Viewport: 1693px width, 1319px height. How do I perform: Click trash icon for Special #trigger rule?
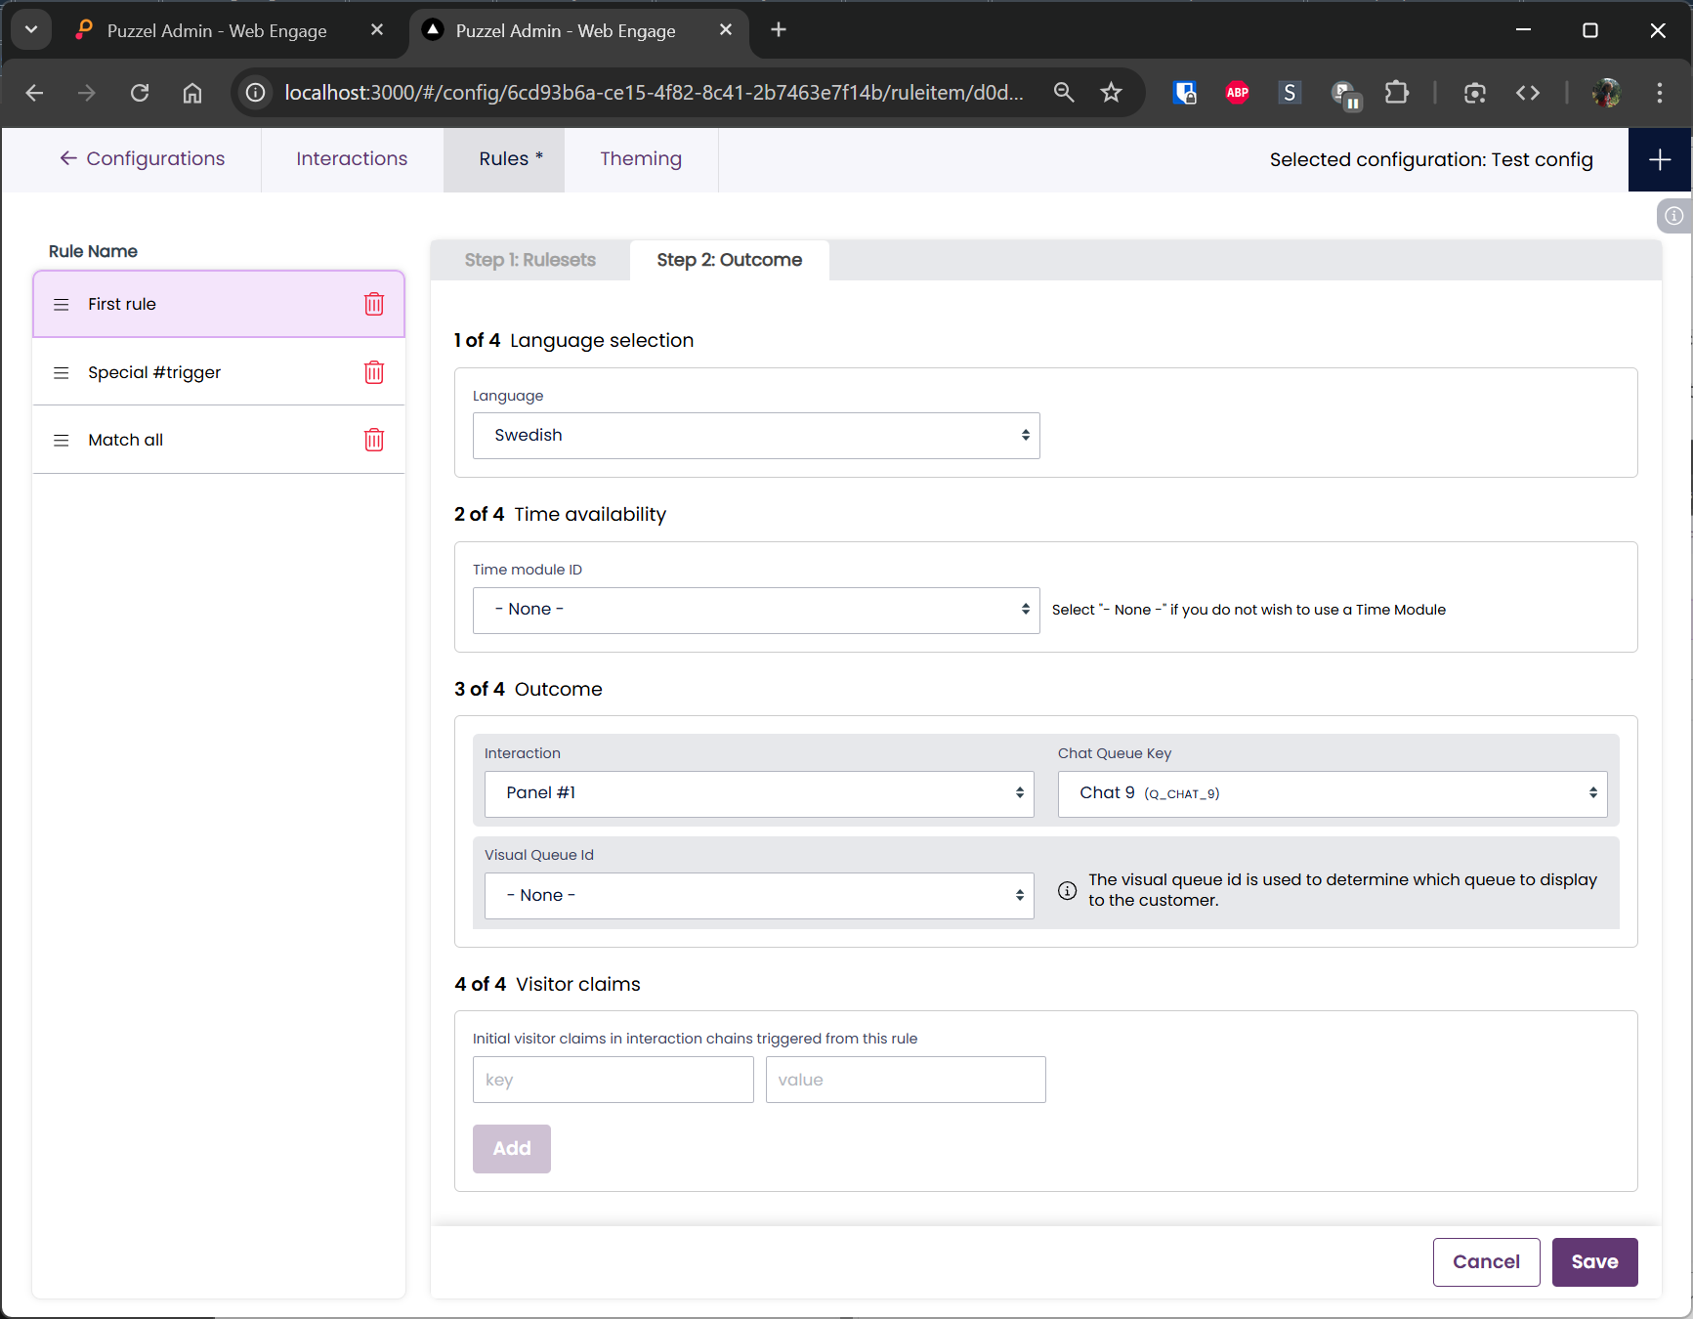point(373,372)
